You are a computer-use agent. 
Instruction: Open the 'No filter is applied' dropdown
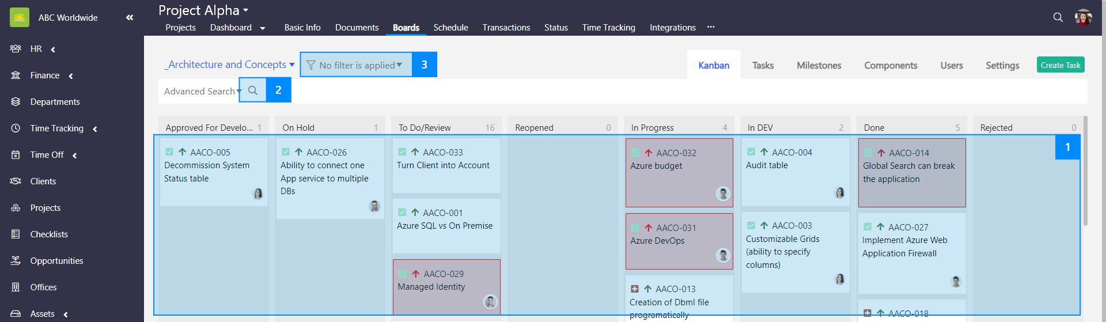[x=355, y=65]
